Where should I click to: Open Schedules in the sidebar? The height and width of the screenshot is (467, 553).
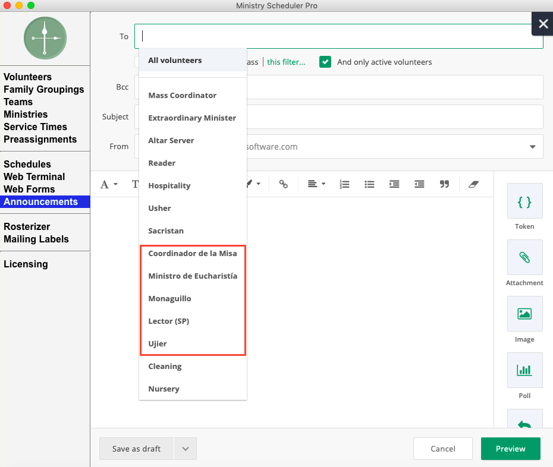tap(27, 165)
